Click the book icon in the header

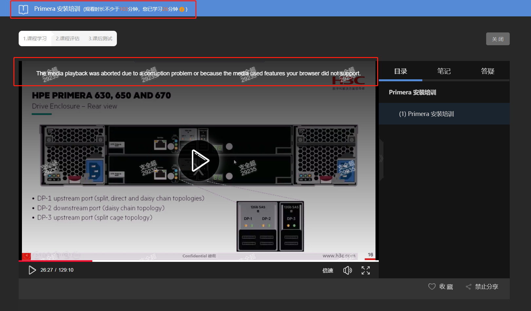[x=23, y=9]
